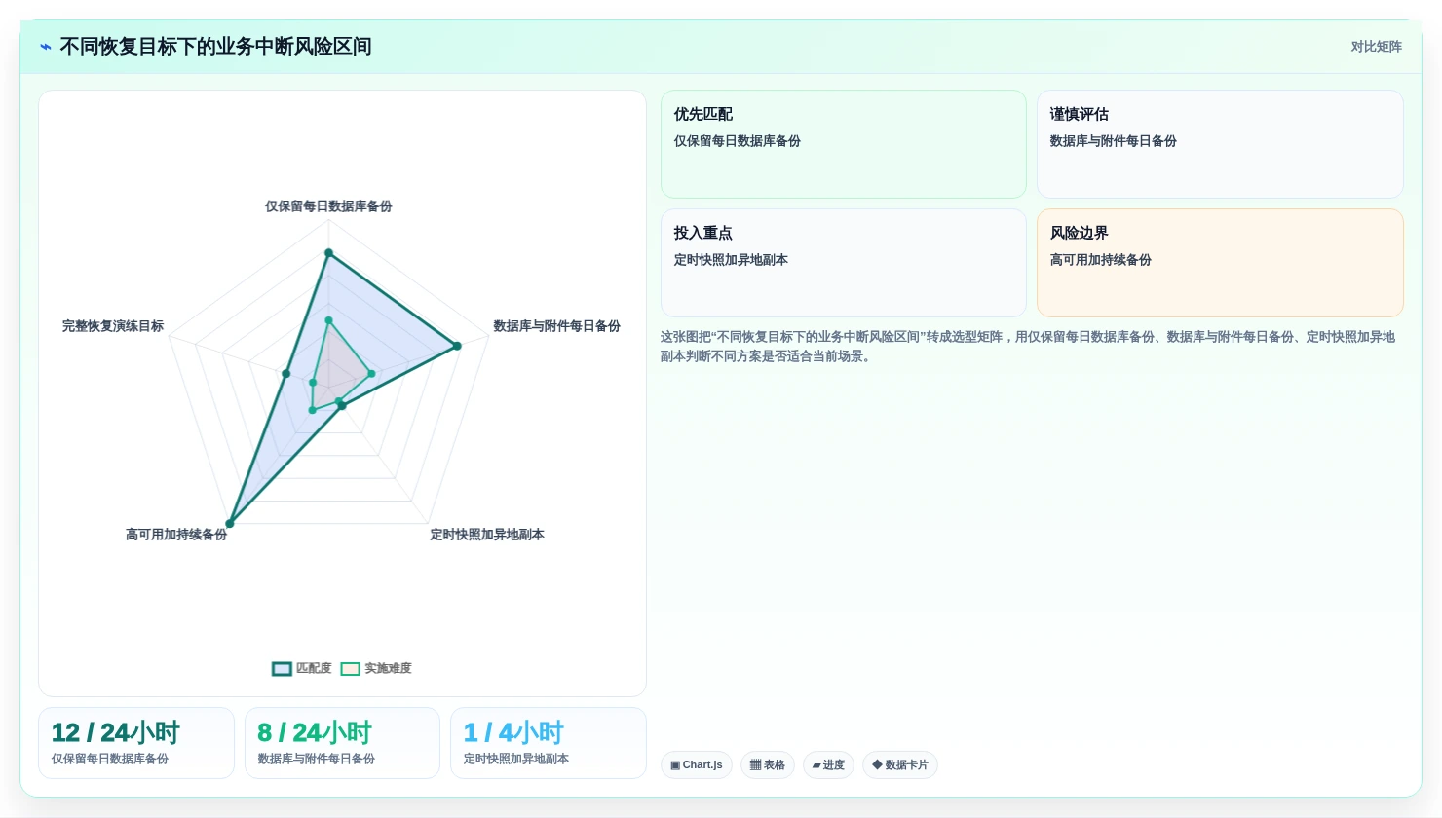Image resolution: width=1442 pixels, height=818 pixels.
Task: Select the 数据卡片 tag chip
Action: pyautogui.click(x=900, y=764)
